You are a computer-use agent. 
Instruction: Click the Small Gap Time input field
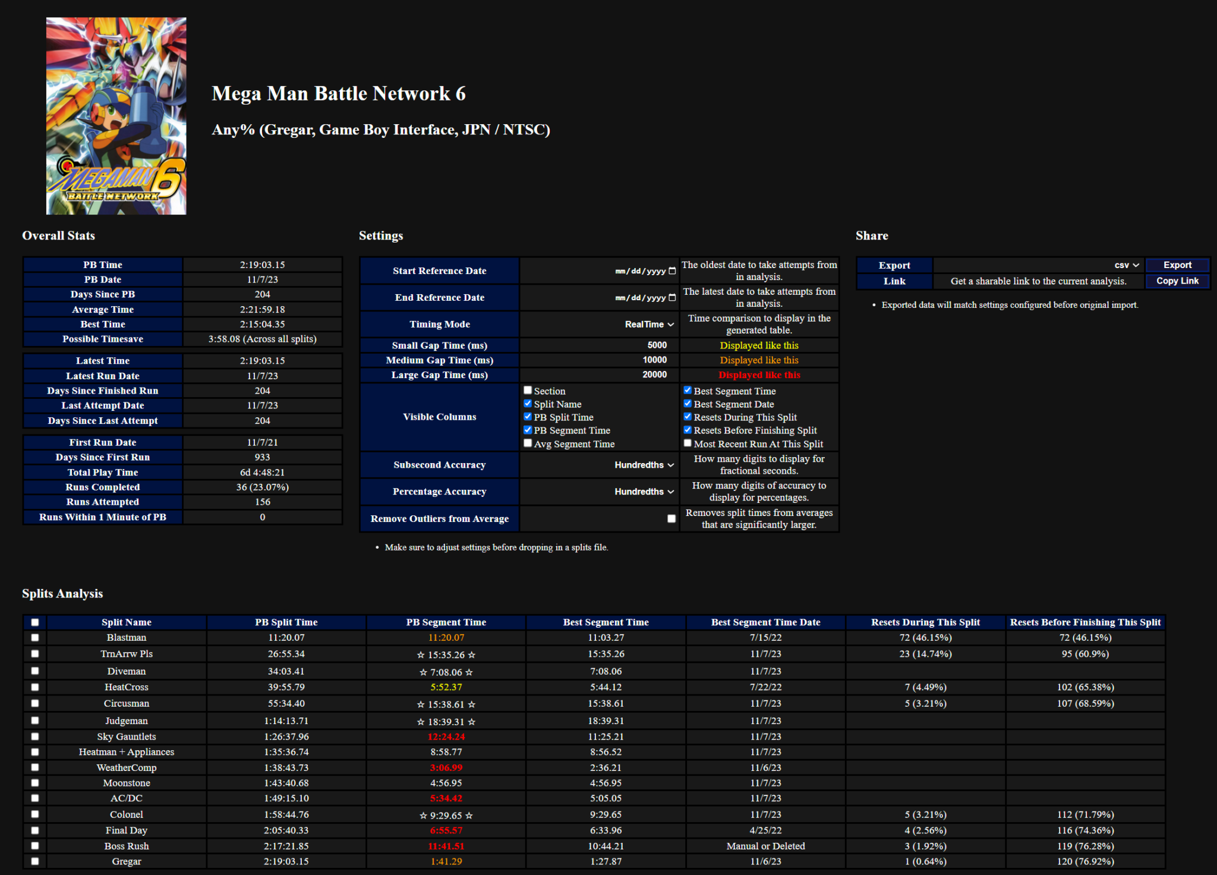coord(599,345)
